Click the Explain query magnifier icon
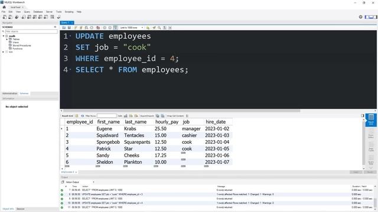This screenshot has height=212, width=378. coord(86,28)
